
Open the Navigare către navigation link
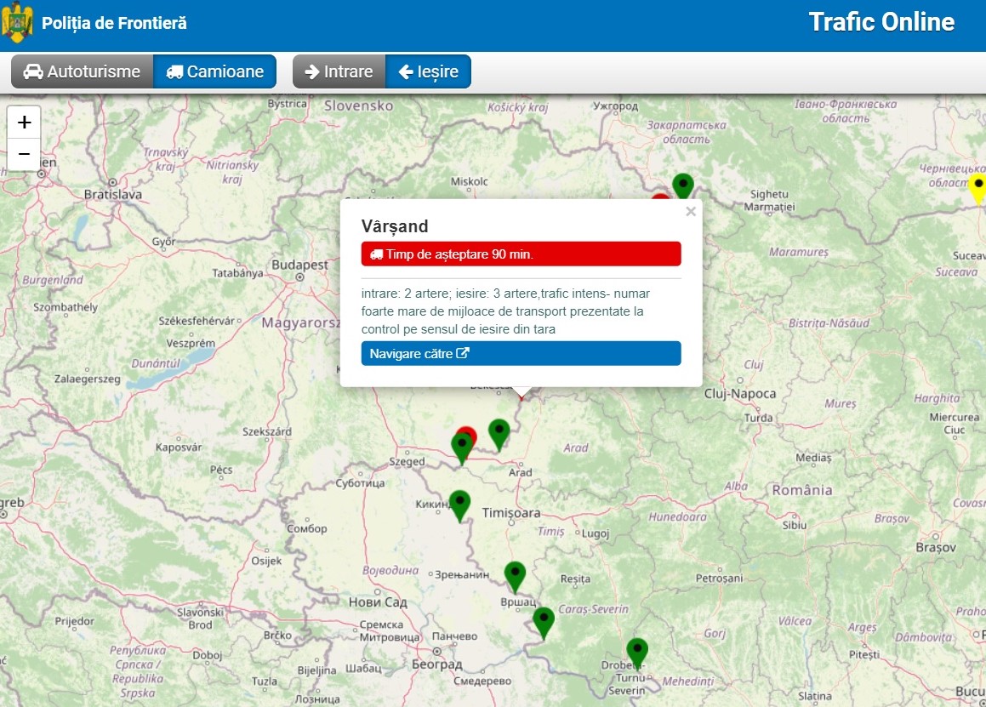521,353
